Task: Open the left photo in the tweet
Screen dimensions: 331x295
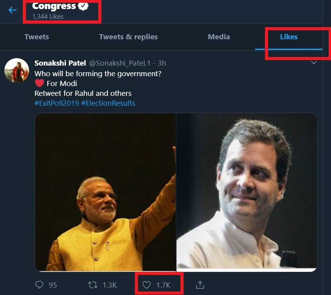Action: [105, 192]
